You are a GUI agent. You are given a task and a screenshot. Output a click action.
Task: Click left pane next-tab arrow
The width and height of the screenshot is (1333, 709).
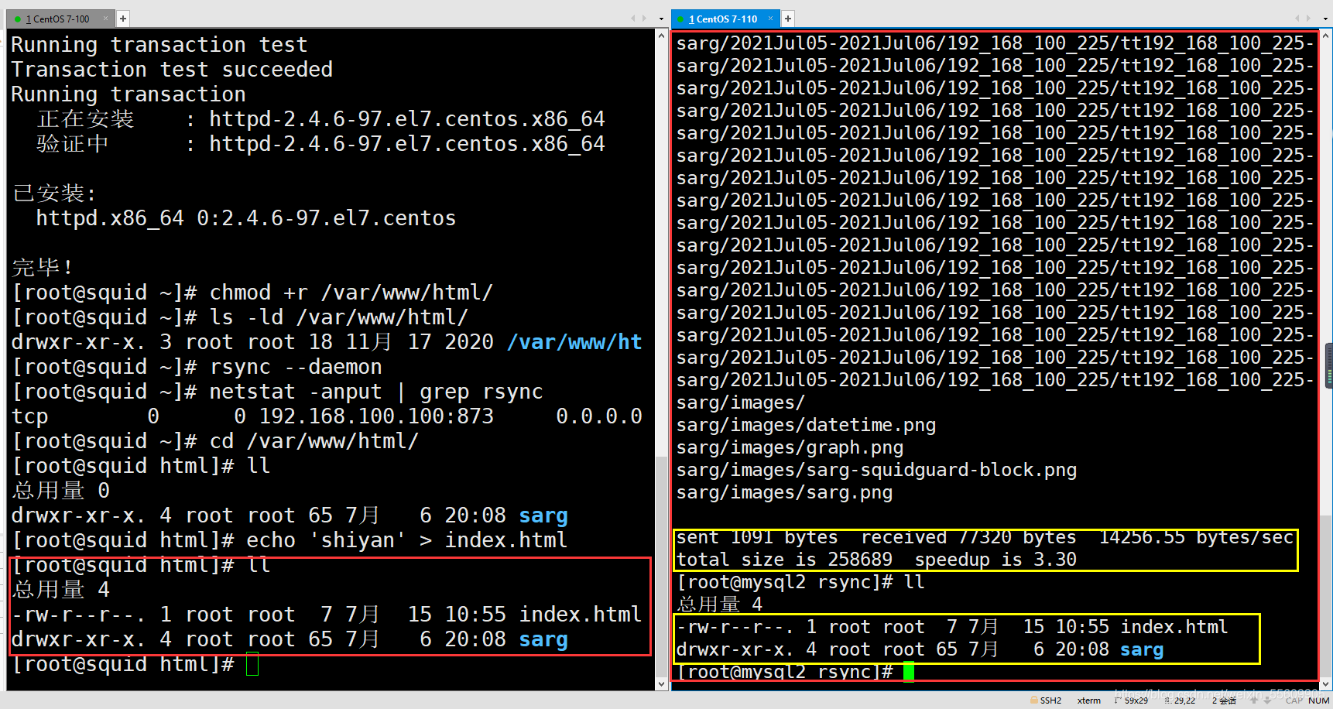[644, 19]
